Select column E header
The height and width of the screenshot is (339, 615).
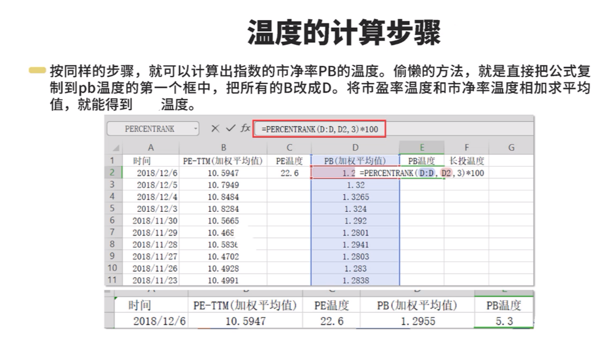tap(422, 148)
